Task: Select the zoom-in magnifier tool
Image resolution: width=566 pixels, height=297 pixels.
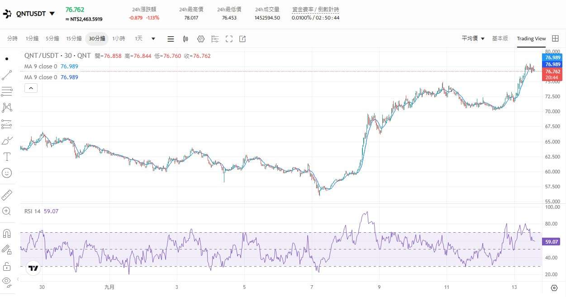Action: click(6, 211)
